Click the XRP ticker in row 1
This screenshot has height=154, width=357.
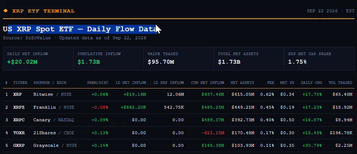pyautogui.click(x=18, y=94)
